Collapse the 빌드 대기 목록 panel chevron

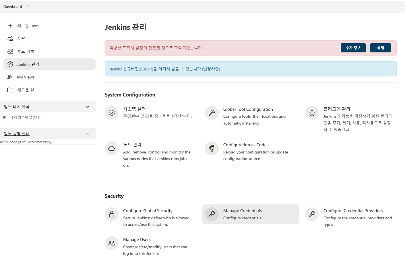(x=88, y=107)
